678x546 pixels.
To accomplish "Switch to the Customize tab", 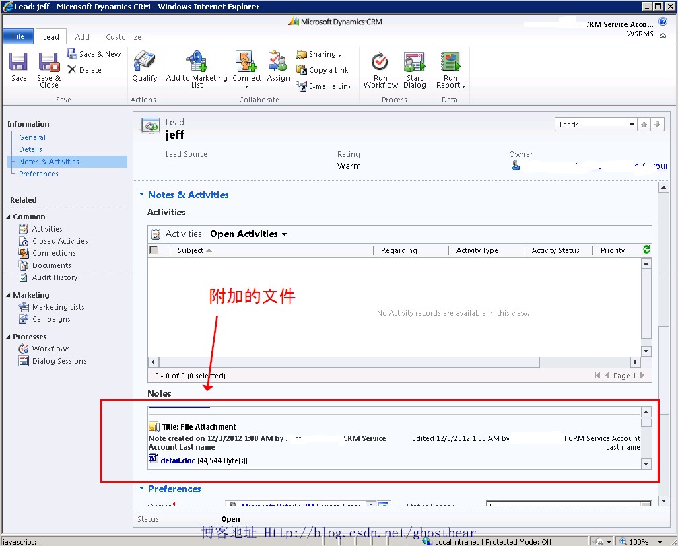I will click(123, 37).
